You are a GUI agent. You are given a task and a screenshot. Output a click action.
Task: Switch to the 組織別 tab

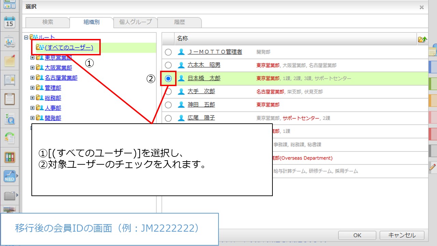[x=91, y=23]
